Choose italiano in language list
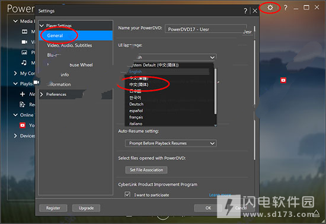The height and width of the screenshot is (224, 326). [136, 124]
